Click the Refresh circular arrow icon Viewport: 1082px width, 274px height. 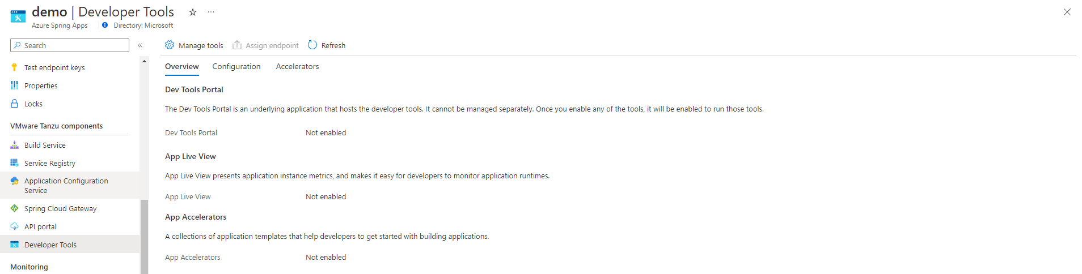(x=312, y=45)
